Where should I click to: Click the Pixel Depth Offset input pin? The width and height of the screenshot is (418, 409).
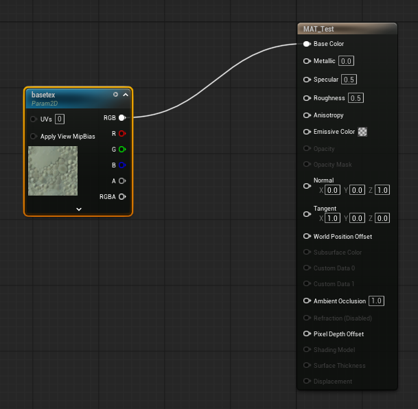[x=307, y=334]
